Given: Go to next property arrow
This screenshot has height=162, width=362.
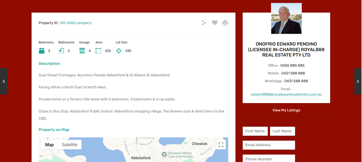Looking at the screenshot, I should coord(358,81).
